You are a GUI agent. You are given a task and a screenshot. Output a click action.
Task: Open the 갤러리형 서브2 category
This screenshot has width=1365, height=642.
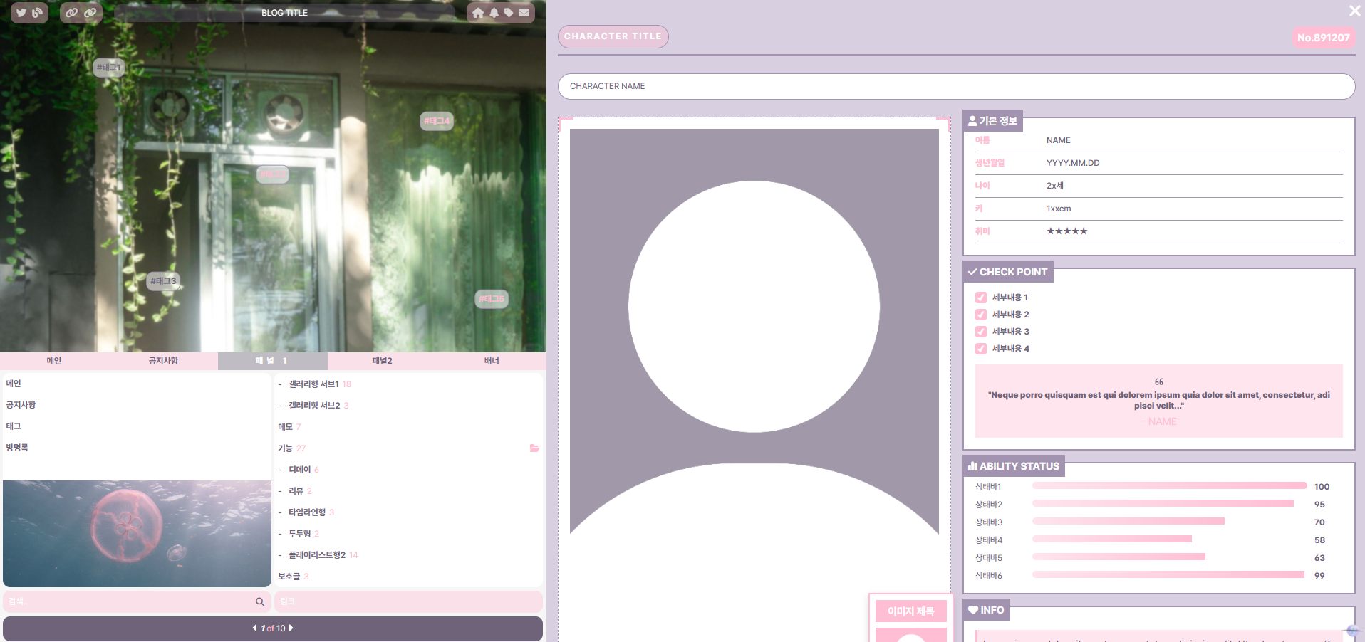coord(314,406)
